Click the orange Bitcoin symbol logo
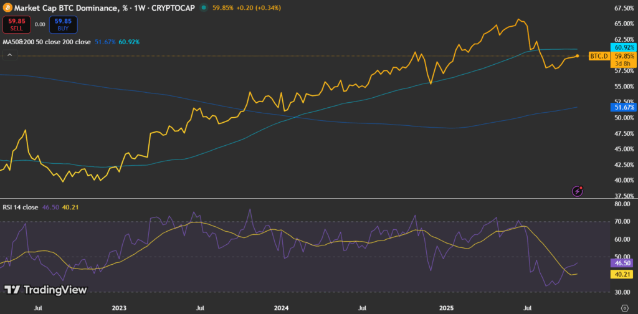This screenshot has width=638, height=314. pos(7,8)
